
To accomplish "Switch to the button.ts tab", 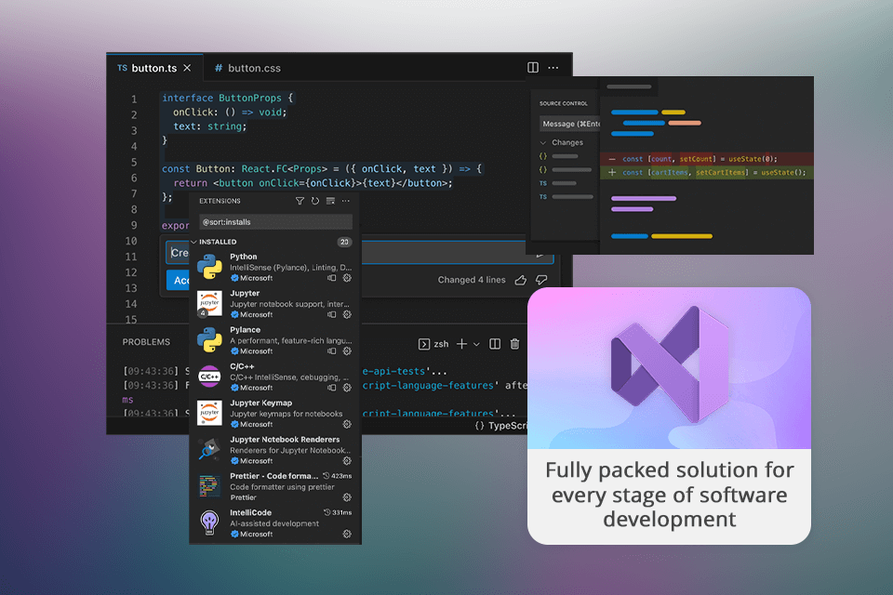I will click(153, 68).
